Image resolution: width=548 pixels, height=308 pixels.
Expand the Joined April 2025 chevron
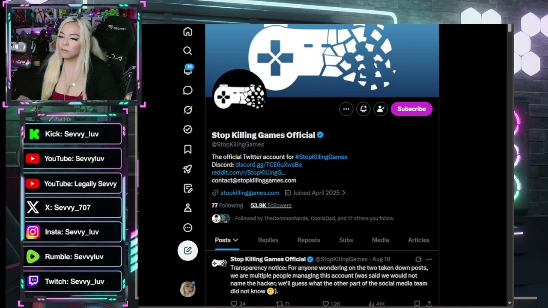pos(343,193)
